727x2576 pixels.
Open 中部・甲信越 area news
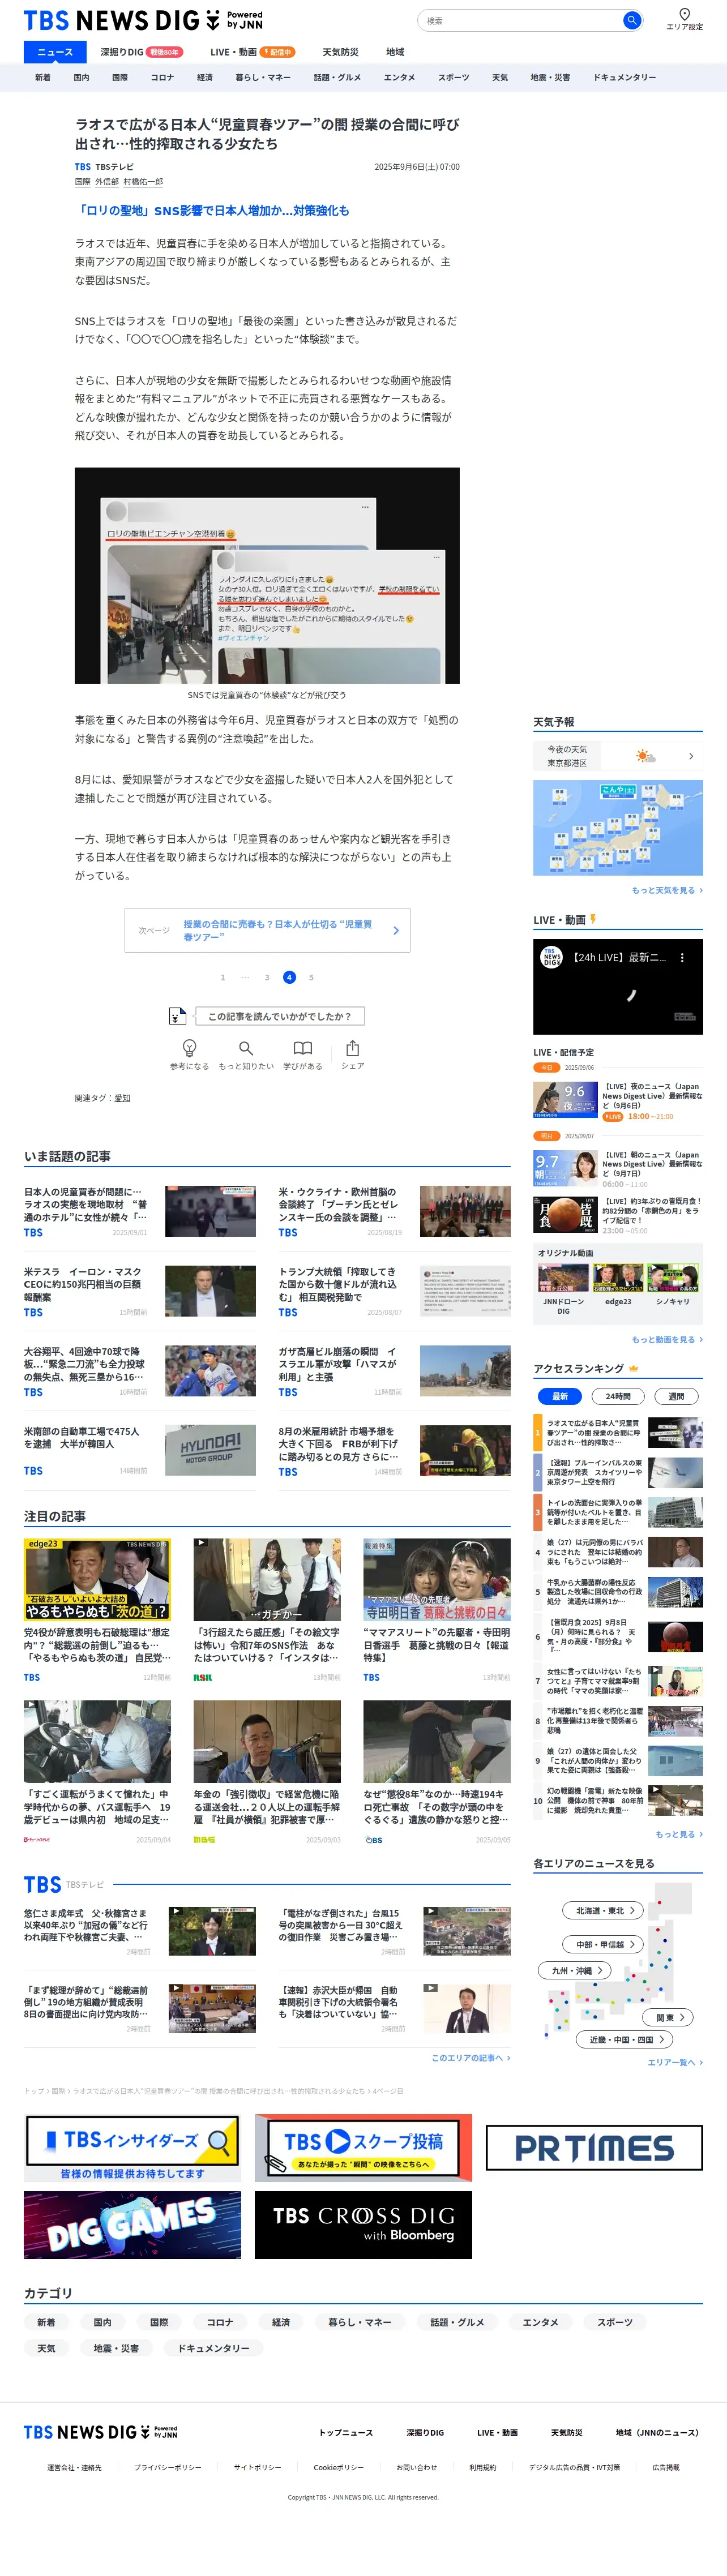tap(604, 1944)
